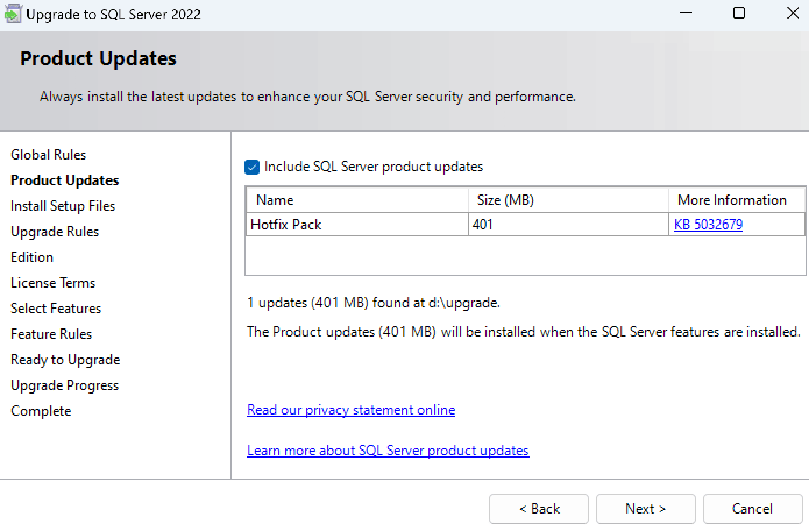Go to the Upgrade Rules step

(x=55, y=232)
